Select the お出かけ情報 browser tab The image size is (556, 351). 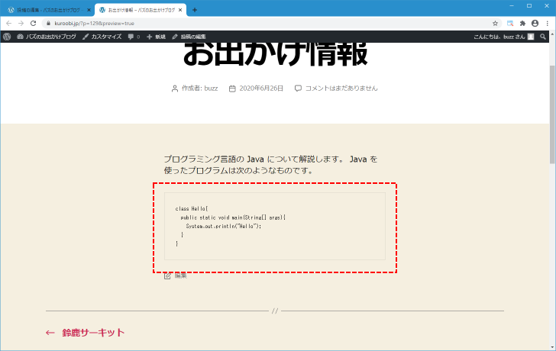pos(141,10)
